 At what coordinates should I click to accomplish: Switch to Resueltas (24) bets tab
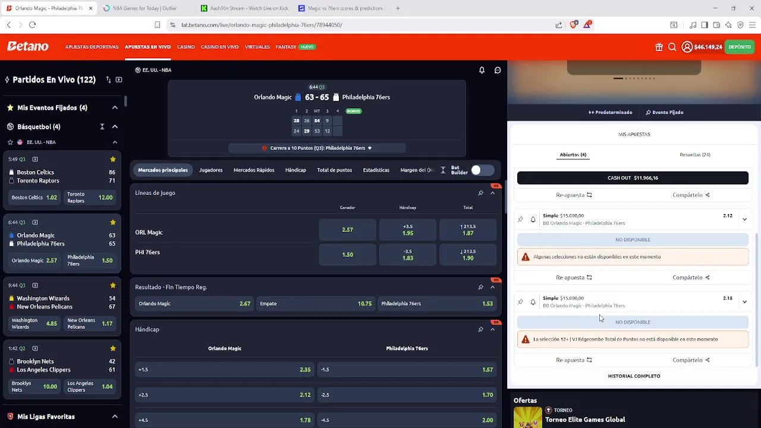click(694, 155)
